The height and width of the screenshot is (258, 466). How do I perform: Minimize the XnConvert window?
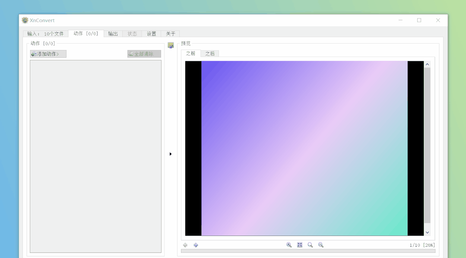tap(400, 20)
